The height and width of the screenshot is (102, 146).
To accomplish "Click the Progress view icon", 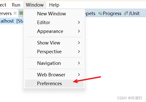I will pos(100,14).
